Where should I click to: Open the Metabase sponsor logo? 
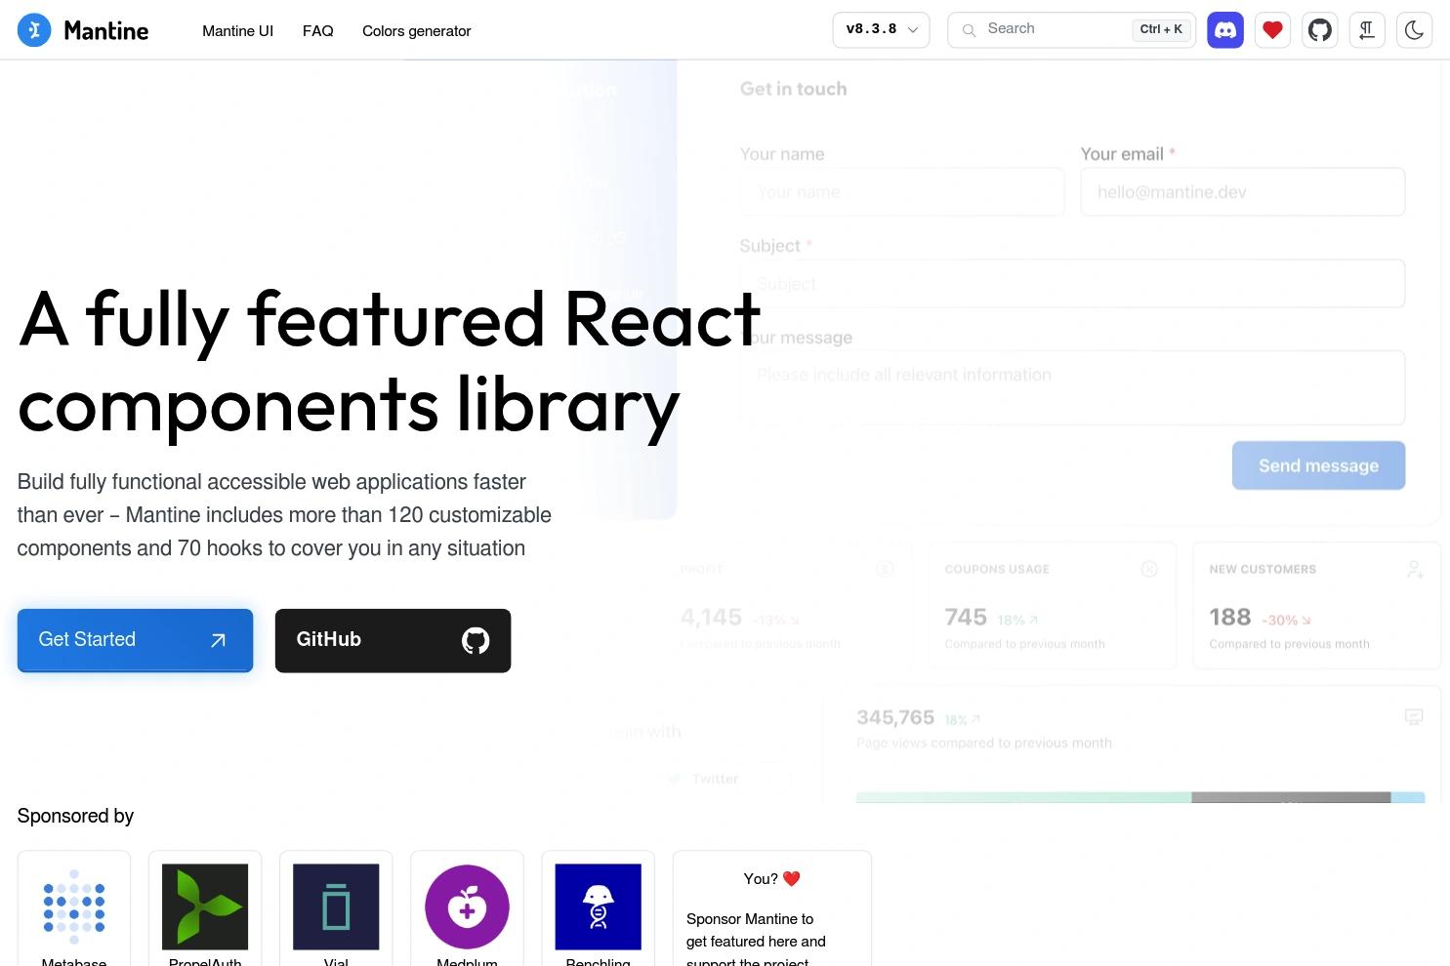[x=74, y=908]
